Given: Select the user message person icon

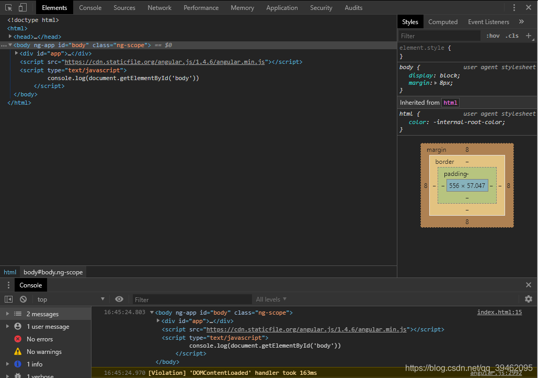Looking at the screenshot, I should click(x=18, y=327).
